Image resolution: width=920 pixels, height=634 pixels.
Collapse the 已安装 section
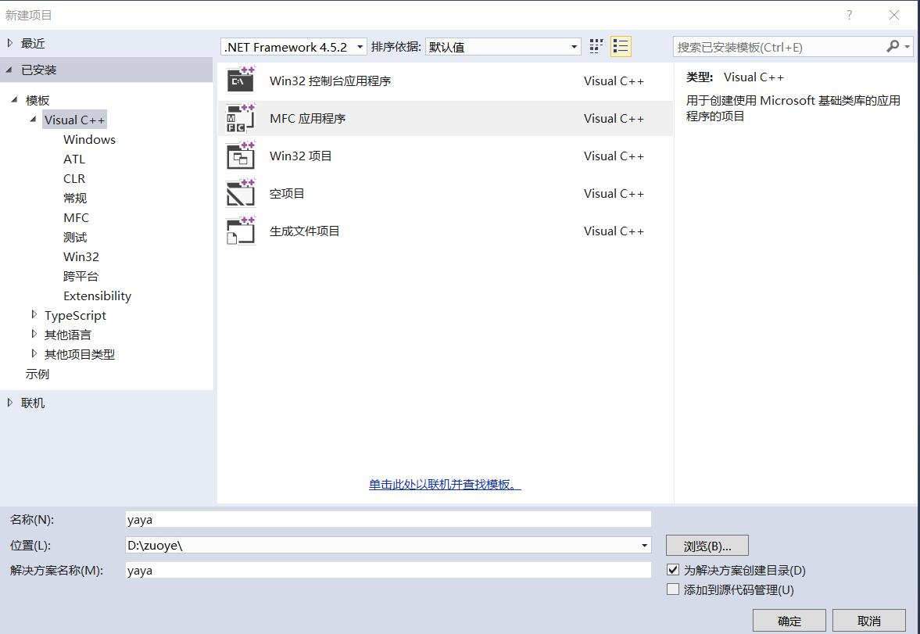(x=9, y=70)
